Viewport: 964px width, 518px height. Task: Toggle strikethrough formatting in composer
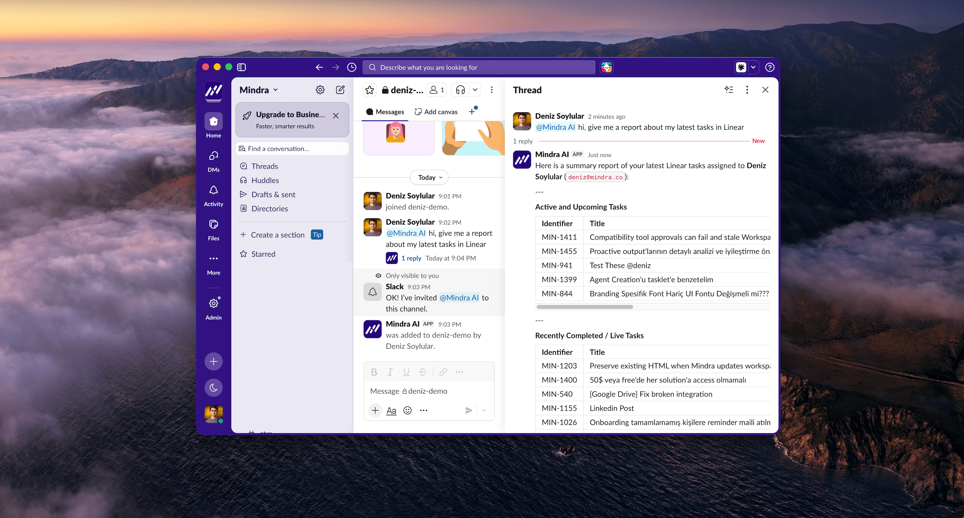point(422,372)
